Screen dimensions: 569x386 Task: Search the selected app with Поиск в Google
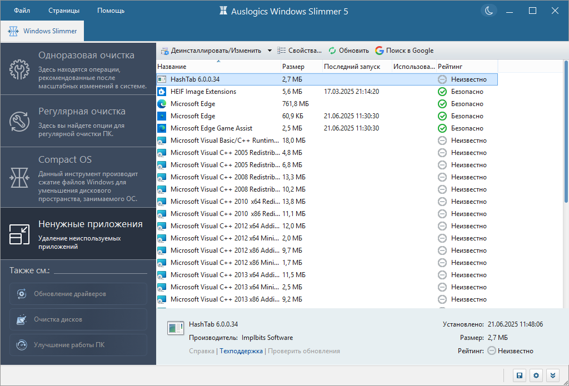(405, 51)
